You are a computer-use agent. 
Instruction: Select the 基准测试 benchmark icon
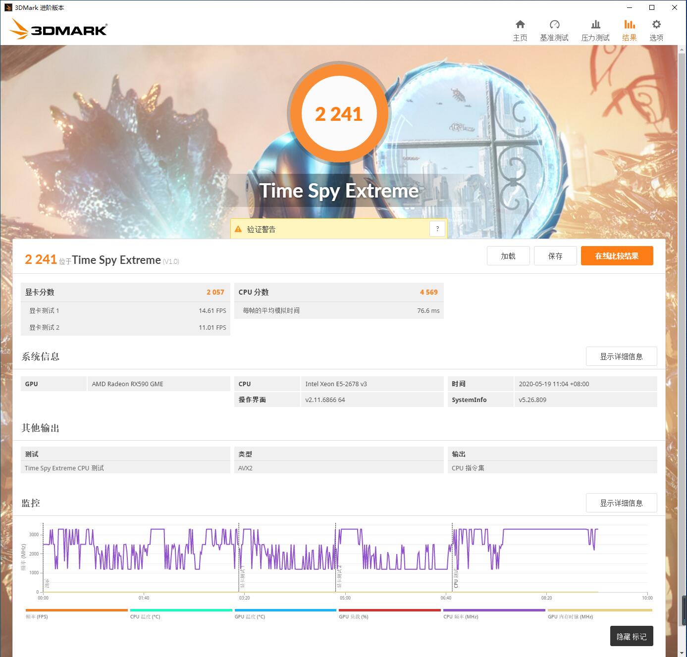click(x=555, y=29)
